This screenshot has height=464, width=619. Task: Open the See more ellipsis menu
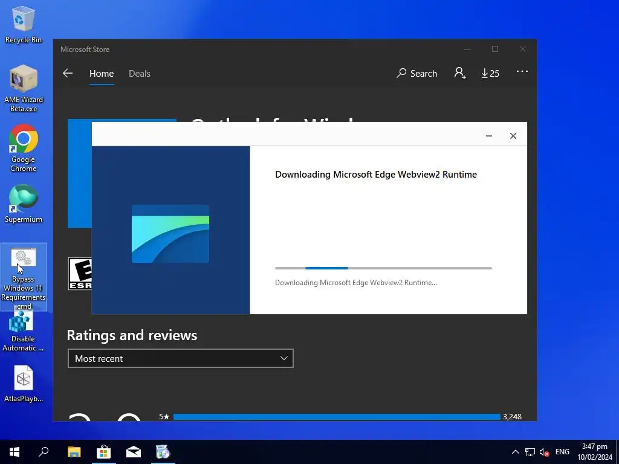tap(522, 71)
